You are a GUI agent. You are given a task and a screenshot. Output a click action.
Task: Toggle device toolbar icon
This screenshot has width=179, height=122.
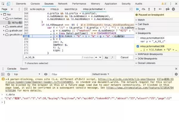coord(8,4)
